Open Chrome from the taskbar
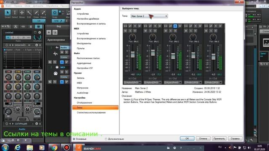The image size is (269, 151). (x=54, y=147)
